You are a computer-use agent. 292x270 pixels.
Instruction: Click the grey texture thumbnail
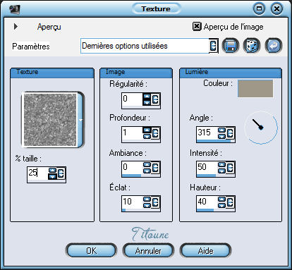tap(50, 120)
